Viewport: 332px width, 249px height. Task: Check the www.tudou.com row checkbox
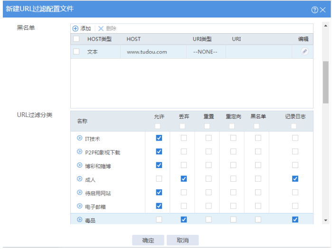(x=76, y=52)
